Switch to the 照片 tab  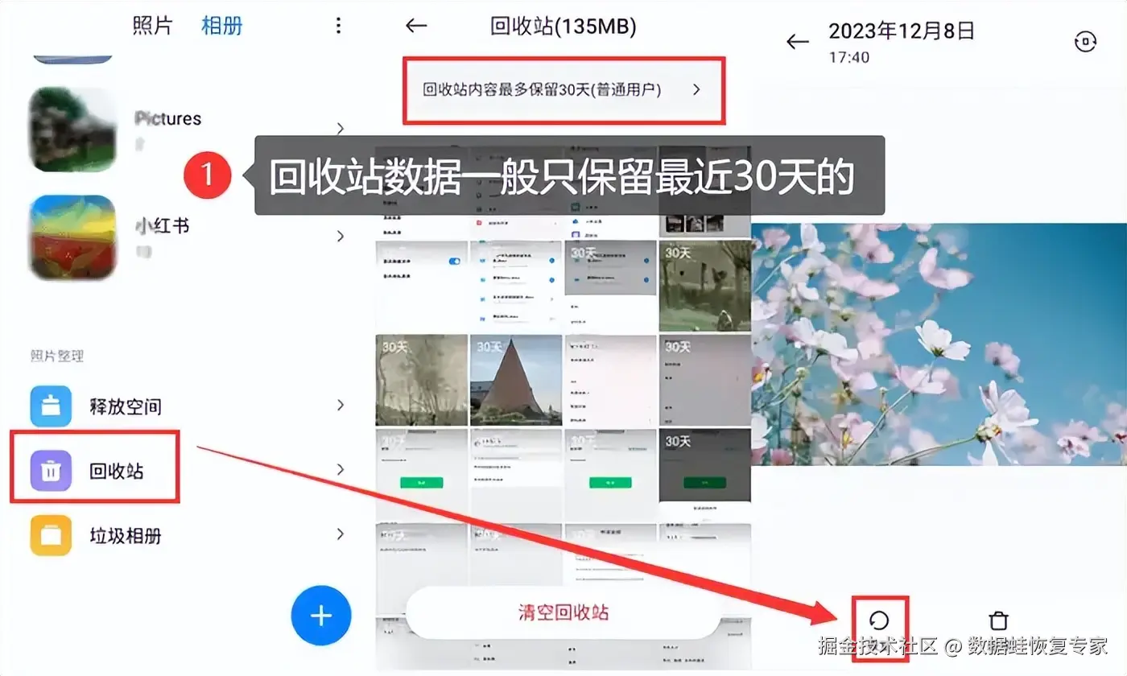[x=152, y=26]
